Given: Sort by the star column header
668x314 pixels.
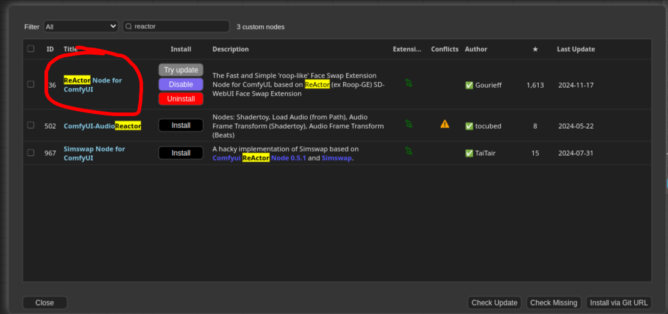Looking at the screenshot, I should [x=535, y=49].
